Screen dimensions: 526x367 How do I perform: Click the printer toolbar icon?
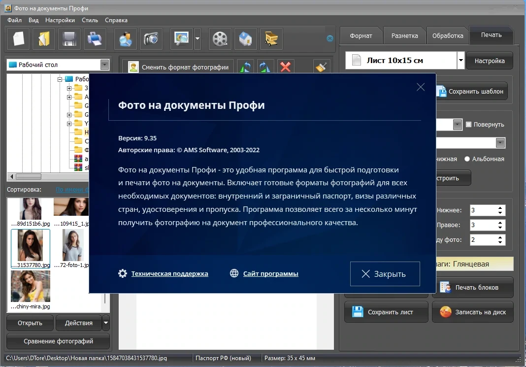(95, 39)
